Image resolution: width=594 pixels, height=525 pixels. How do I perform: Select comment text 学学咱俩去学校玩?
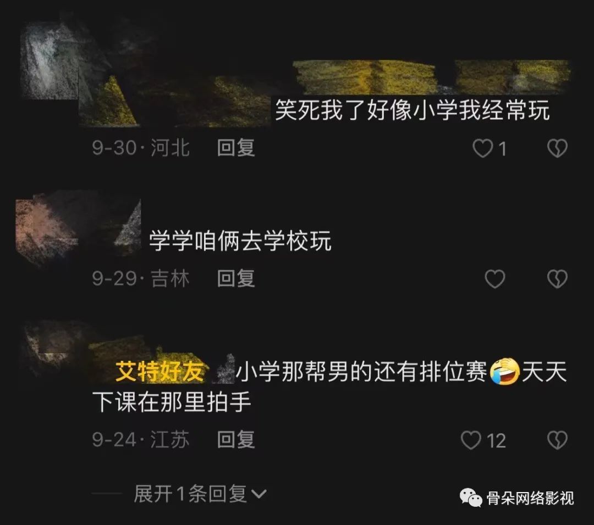[240, 241]
